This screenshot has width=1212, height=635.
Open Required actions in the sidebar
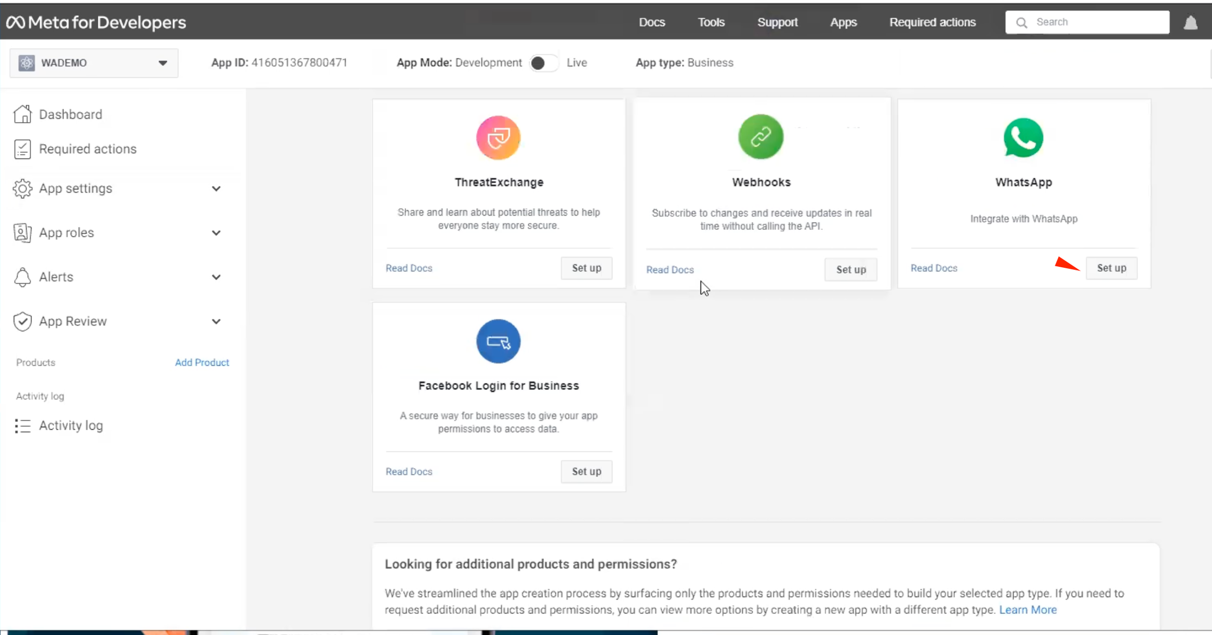87,149
